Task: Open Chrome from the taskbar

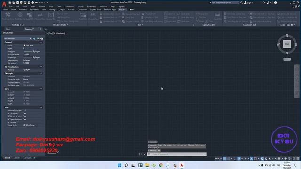Action: 161,165
